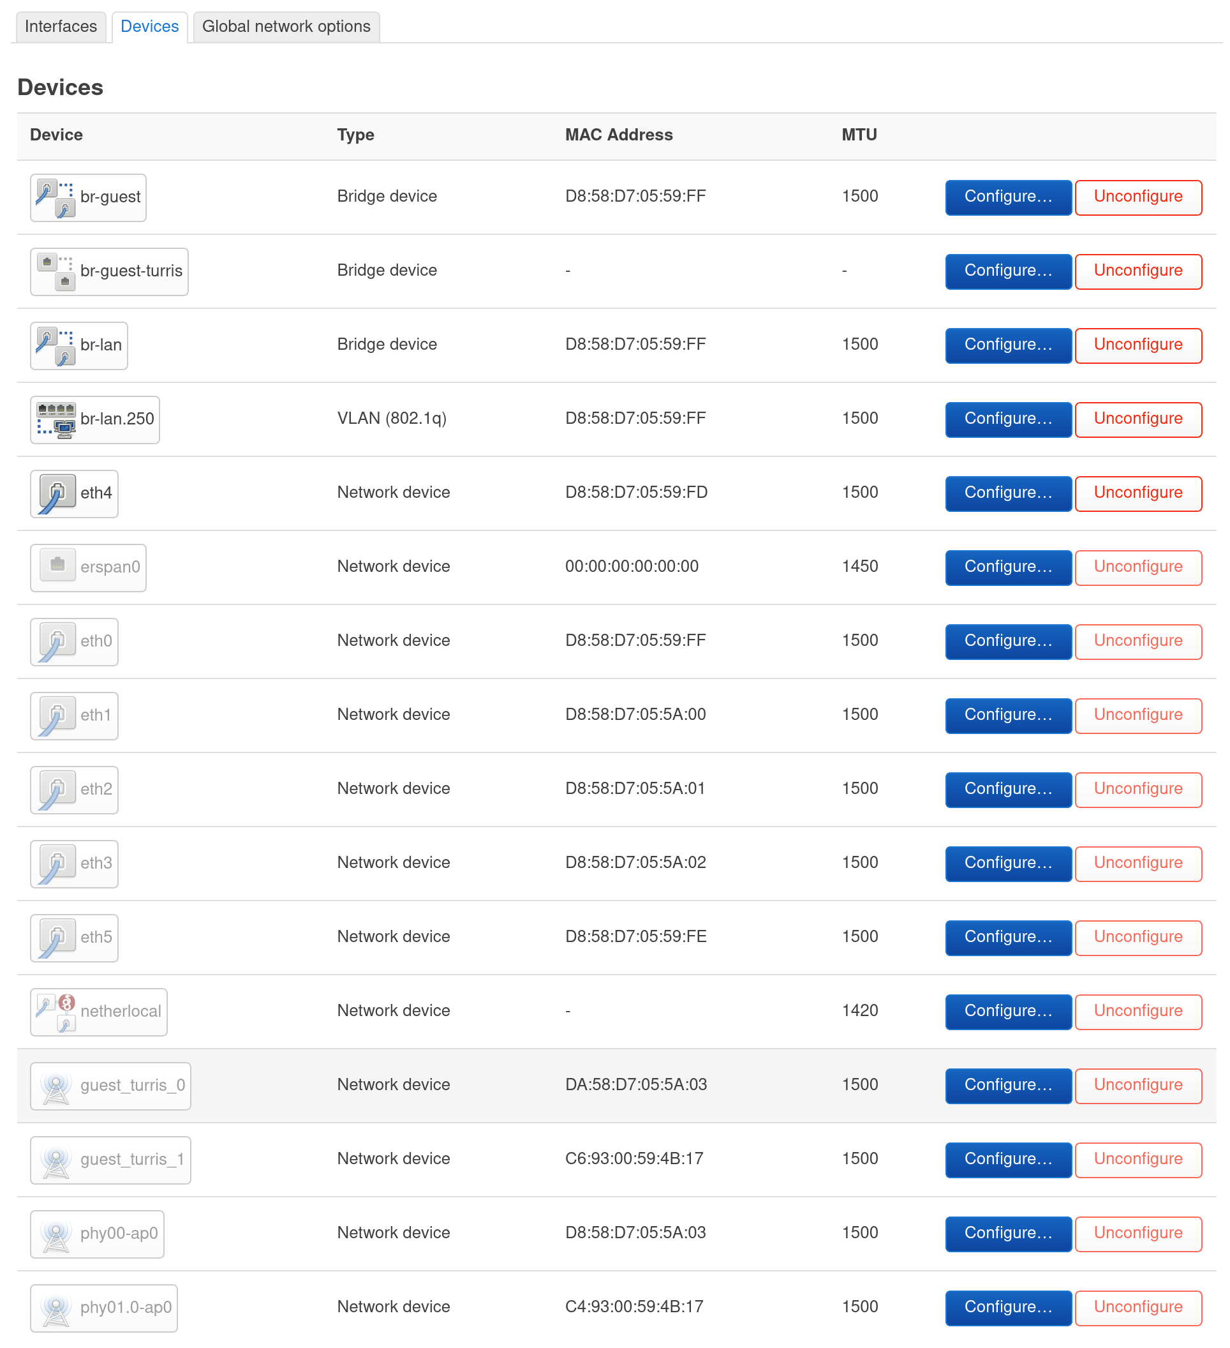Click the br-guest bridge device icon
Viewport: 1230px width, 1348px height.
coord(52,197)
